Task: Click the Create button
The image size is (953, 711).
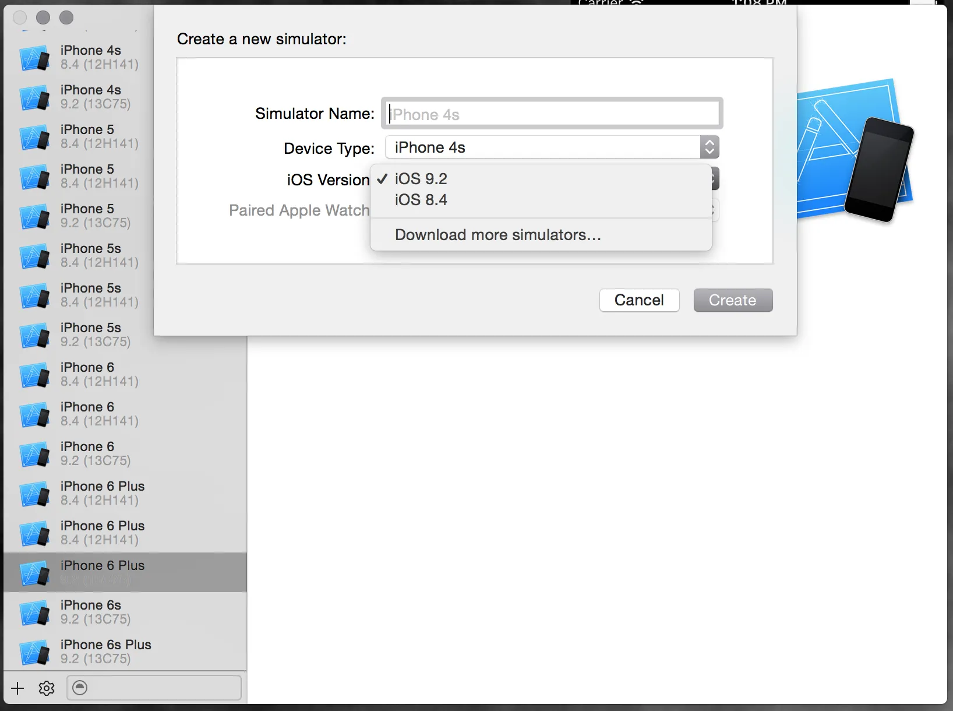Action: pos(733,300)
